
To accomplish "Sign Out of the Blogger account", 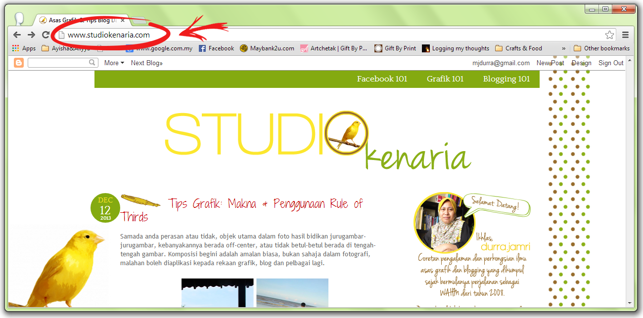I will (x=610, y=63).
